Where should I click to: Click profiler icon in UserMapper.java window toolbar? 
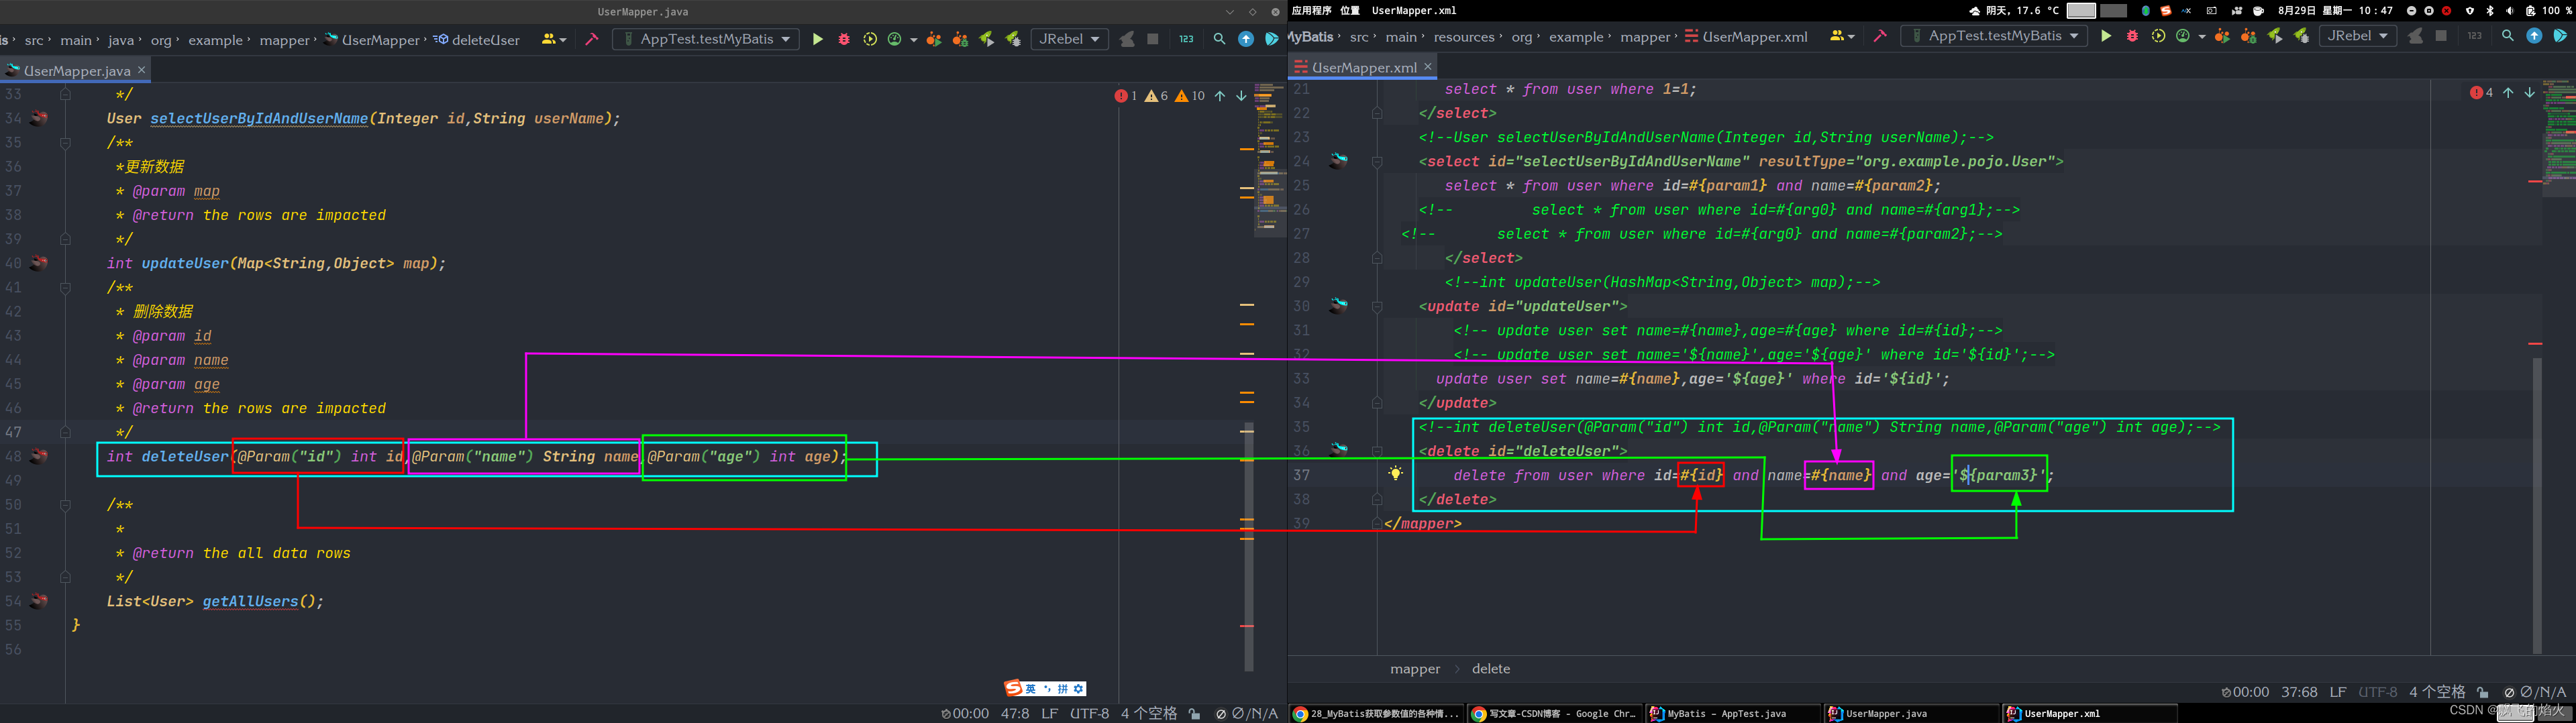(x=895, y=39)
